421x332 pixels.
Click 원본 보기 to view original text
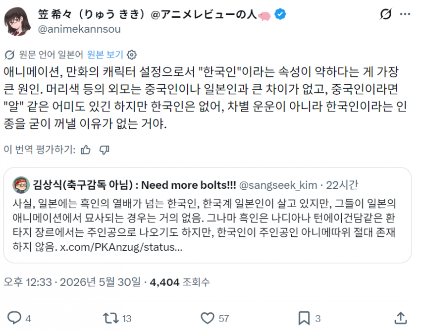(x=105, y=55)
